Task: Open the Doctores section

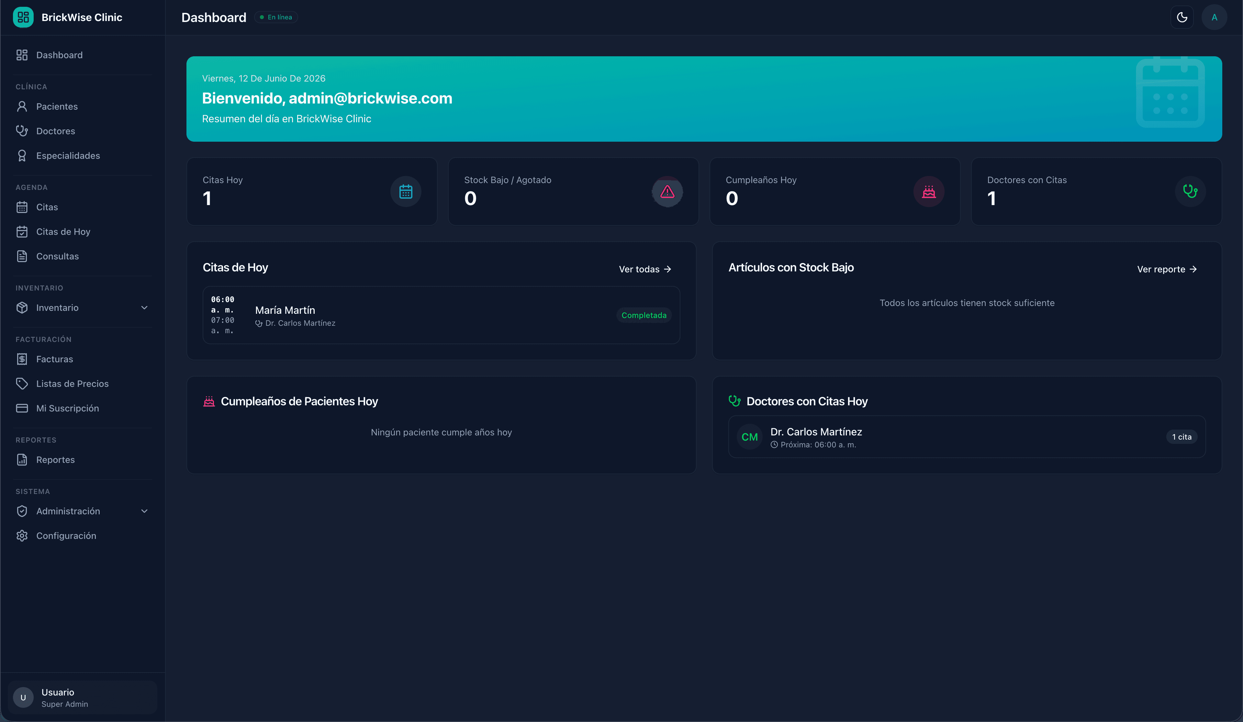Action: 82,131
